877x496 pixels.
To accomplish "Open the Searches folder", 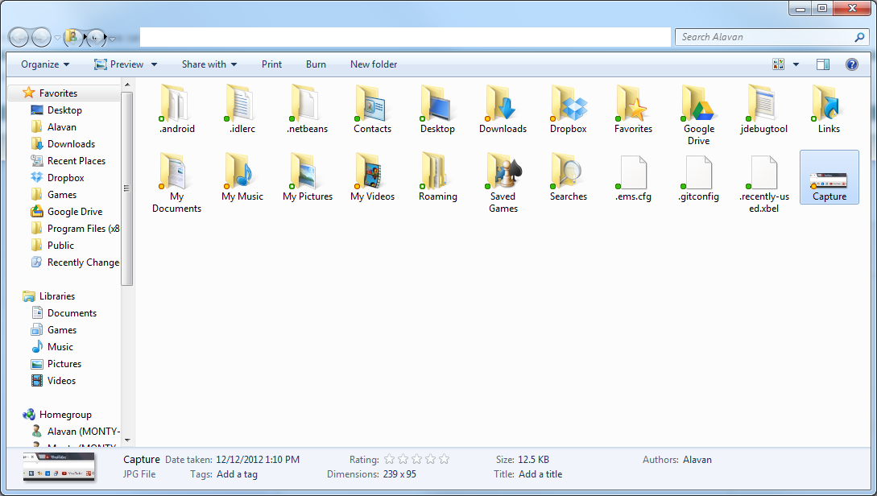I will point(569,177).
